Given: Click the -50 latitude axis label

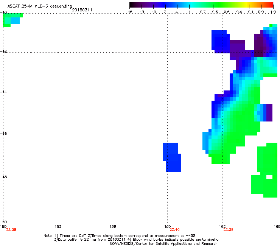Looking at the screenshot, I should click(x=3, y=222).
